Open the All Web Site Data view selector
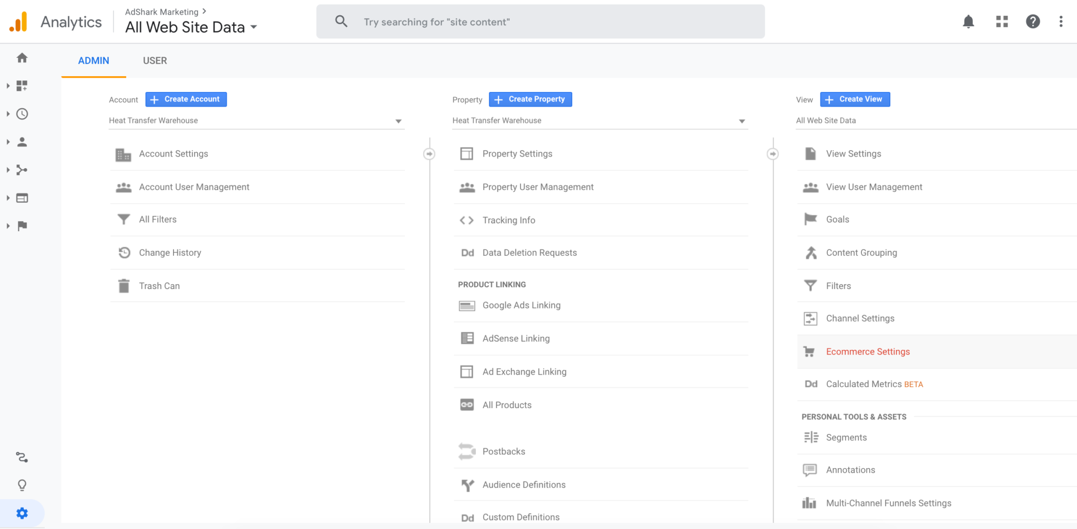Viewport: 1077px width, 529px height. [x=191, y=27]
